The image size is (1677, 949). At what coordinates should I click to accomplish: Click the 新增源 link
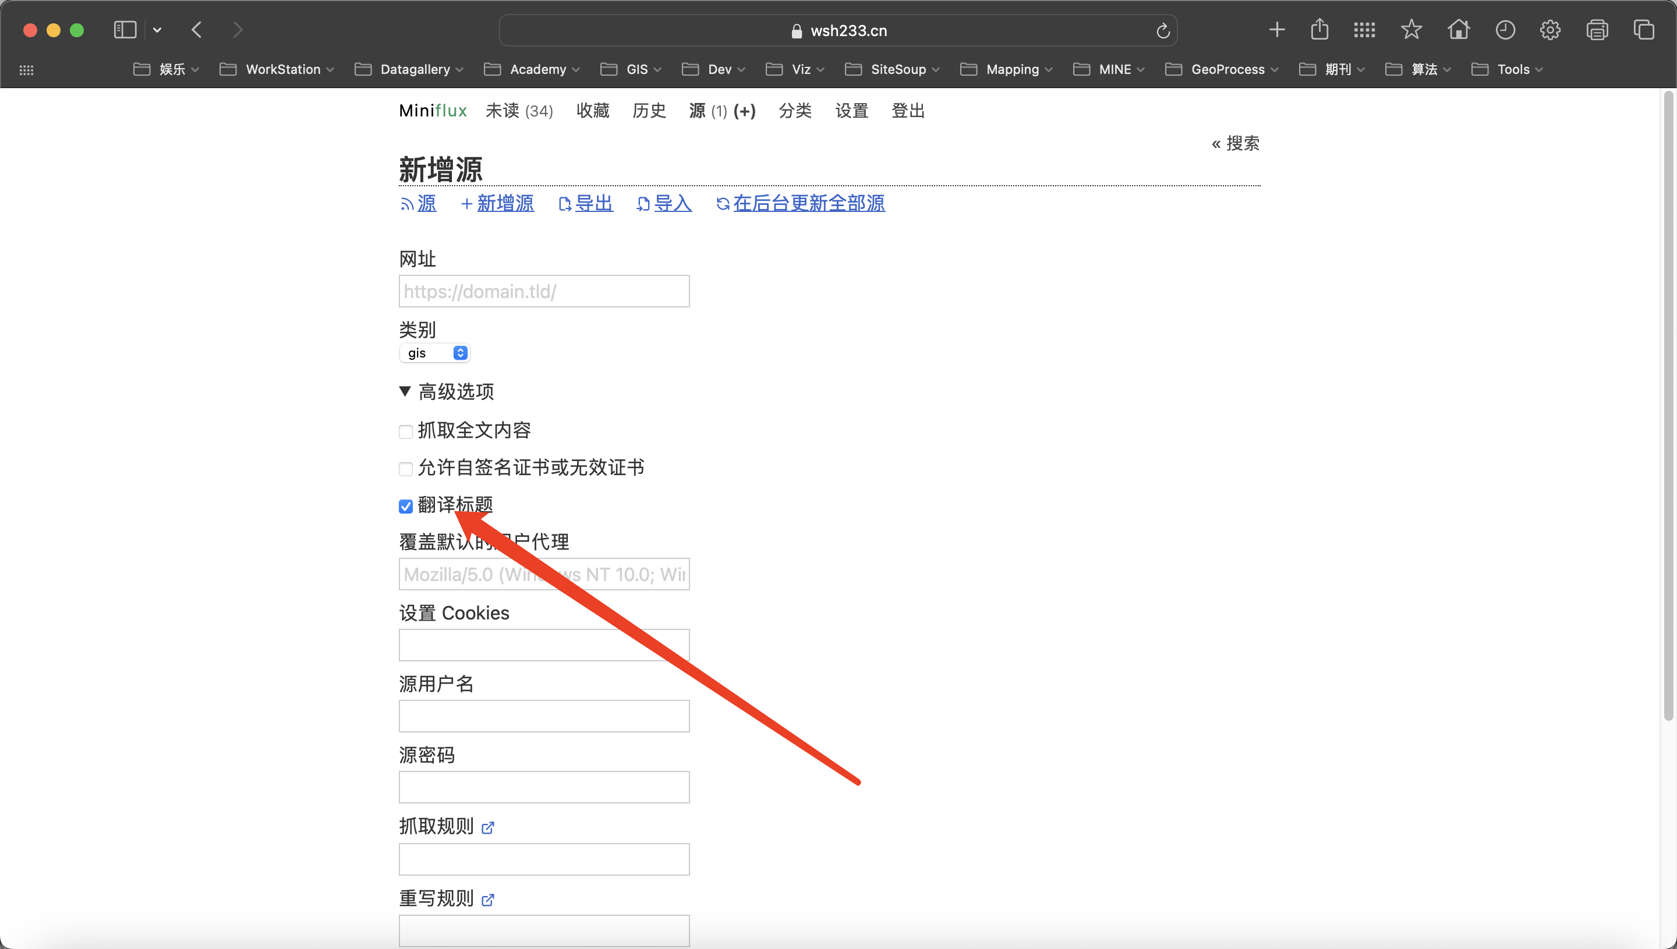[497, 203]
